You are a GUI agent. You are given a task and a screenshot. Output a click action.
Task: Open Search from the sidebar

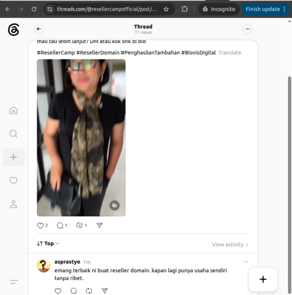tap(13, 134)
